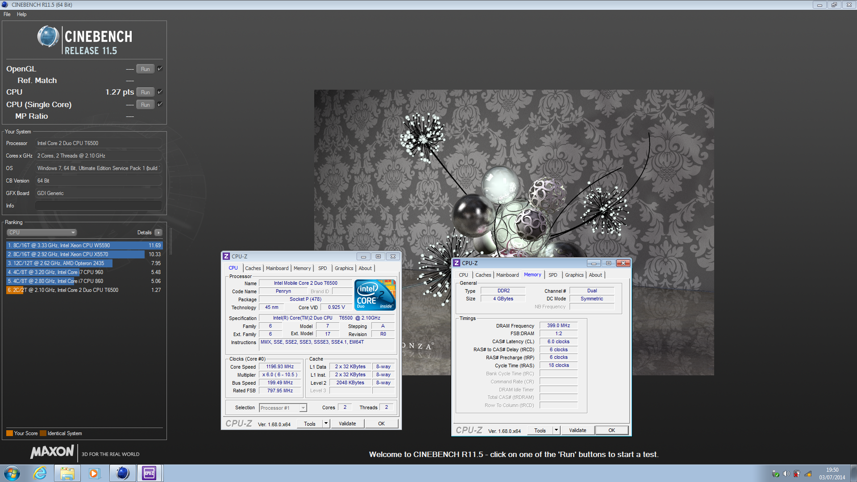Click Validate in left CPU-Z window

point(347,424)
